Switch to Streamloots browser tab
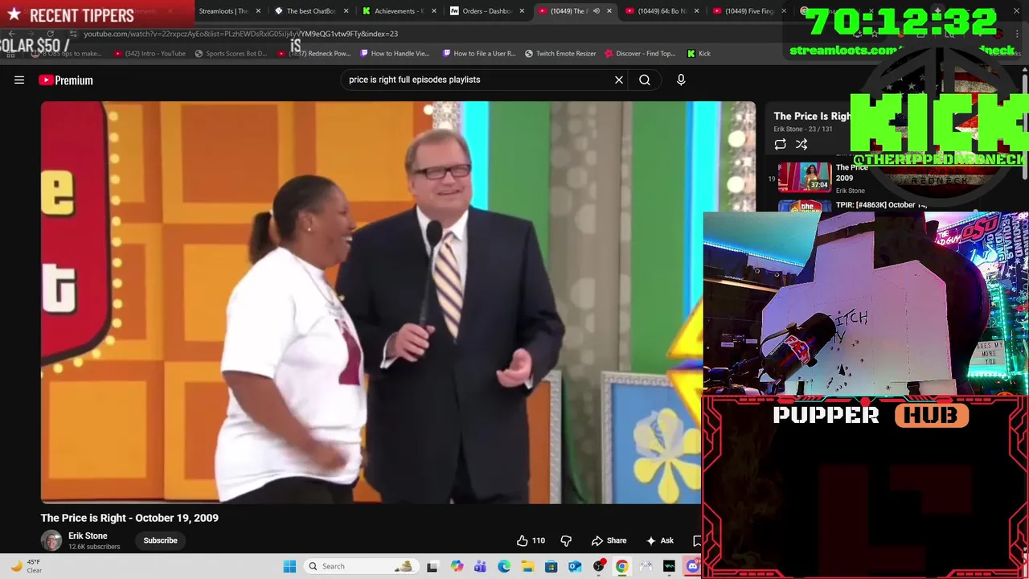Viewport: 1029px width, 579px height. pyautogui.click(x=223, y=11)
